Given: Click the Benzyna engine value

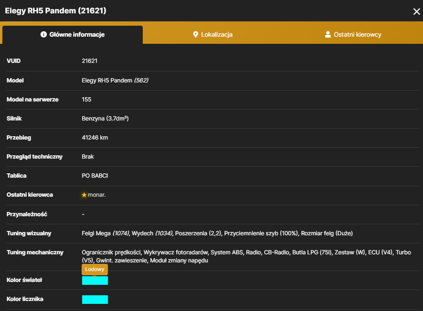Looking at the screenshot, I should click(105, 119).
